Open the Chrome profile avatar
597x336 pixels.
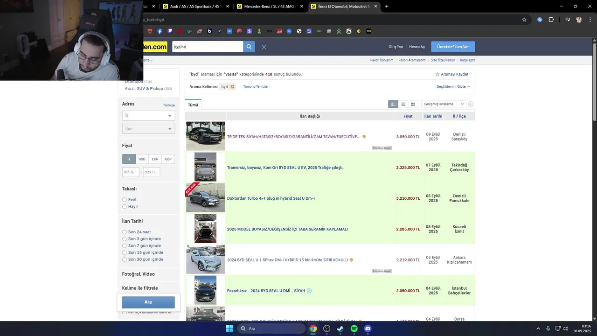(x=579, y=20)
